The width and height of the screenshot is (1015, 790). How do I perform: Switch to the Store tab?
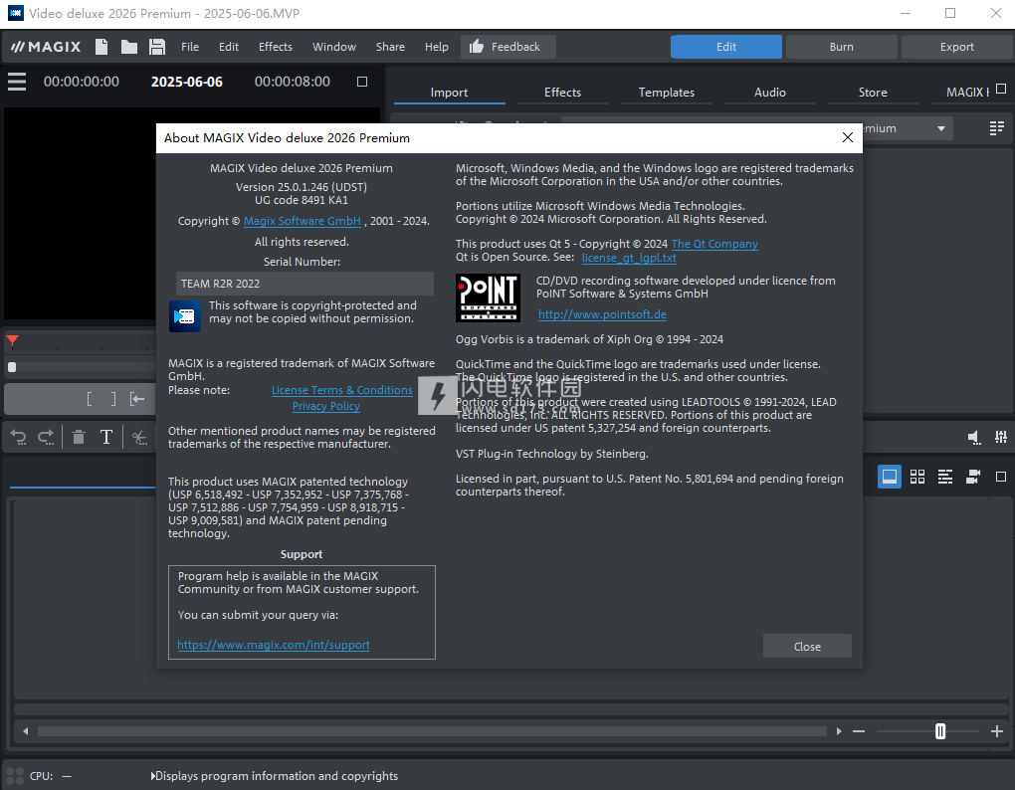point(873,92)
